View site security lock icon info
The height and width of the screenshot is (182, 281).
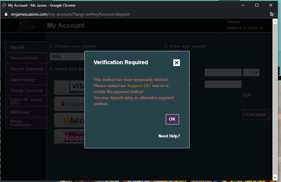click(6, 14)
